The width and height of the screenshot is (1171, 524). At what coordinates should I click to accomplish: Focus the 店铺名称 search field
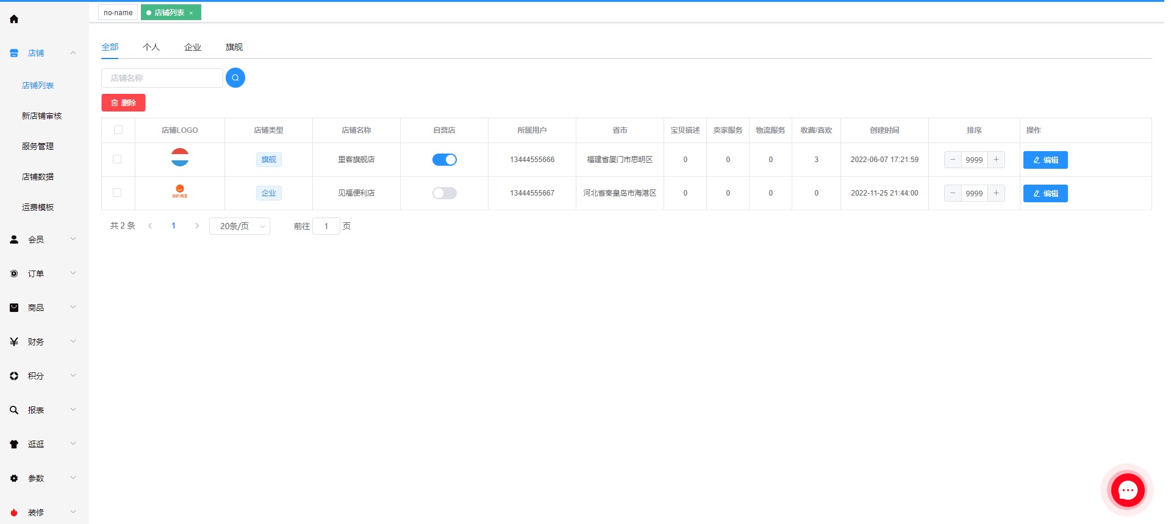[162, 78]
